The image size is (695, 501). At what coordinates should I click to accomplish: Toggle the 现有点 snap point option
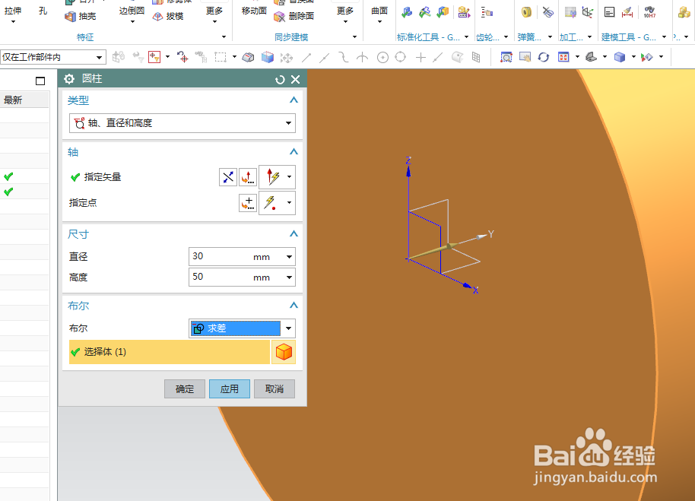tap(419, 57)
